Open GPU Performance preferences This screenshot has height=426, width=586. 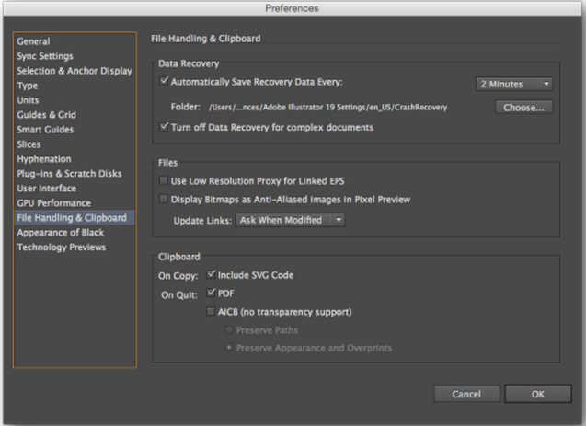coord(53,203)
